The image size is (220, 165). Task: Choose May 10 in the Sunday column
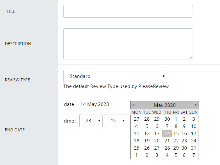(194, 126)
